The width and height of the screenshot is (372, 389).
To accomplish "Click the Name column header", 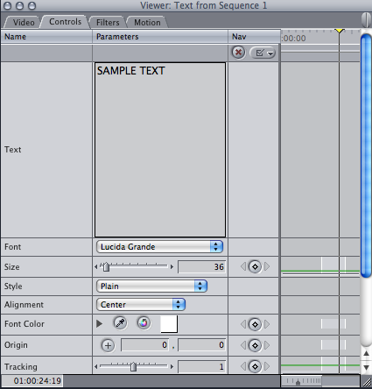I will pyautogui.click(x=46, y=37).
